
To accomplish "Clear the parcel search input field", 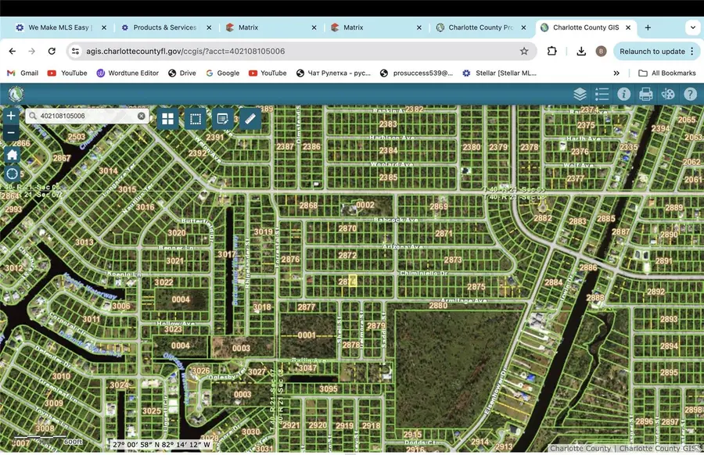I will click(x=141, y=115).
